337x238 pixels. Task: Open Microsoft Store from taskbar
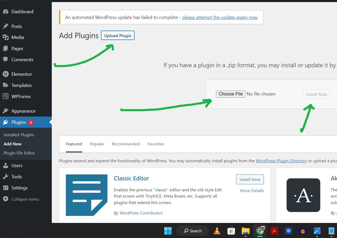231,231
